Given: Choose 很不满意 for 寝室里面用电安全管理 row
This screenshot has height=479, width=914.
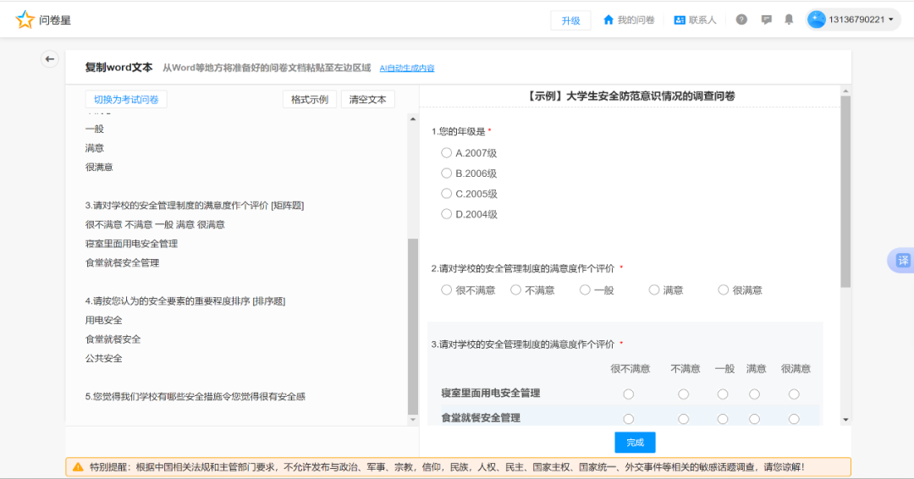Looking at the screenshot, I should [628, 394].
